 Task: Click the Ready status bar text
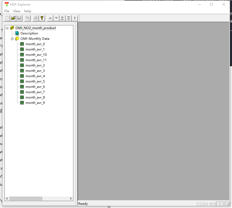pyautogui.click(x=83, y=204)
